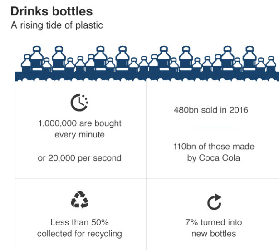Click "collected for recycling" text
Viewport: 279px width, 250px height.
coord(79,234)
